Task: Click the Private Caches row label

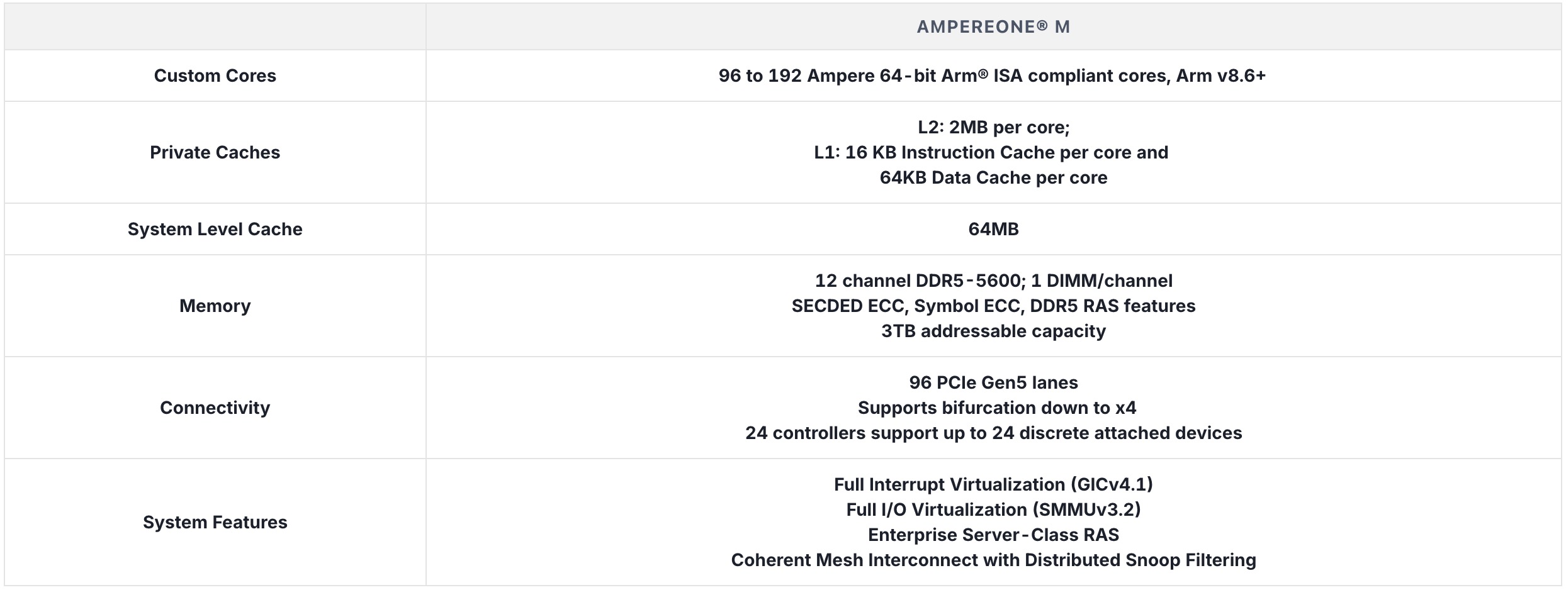Action: (x=215, y=152)
